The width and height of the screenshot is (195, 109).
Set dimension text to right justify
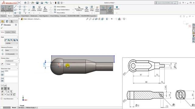click(x=8, y=88)
